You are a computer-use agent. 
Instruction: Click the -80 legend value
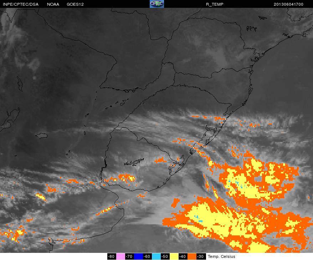[112, 256]
